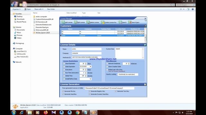206x115 pixels.
Task: Enable the Executions checkbox
Action: (64, 70)
